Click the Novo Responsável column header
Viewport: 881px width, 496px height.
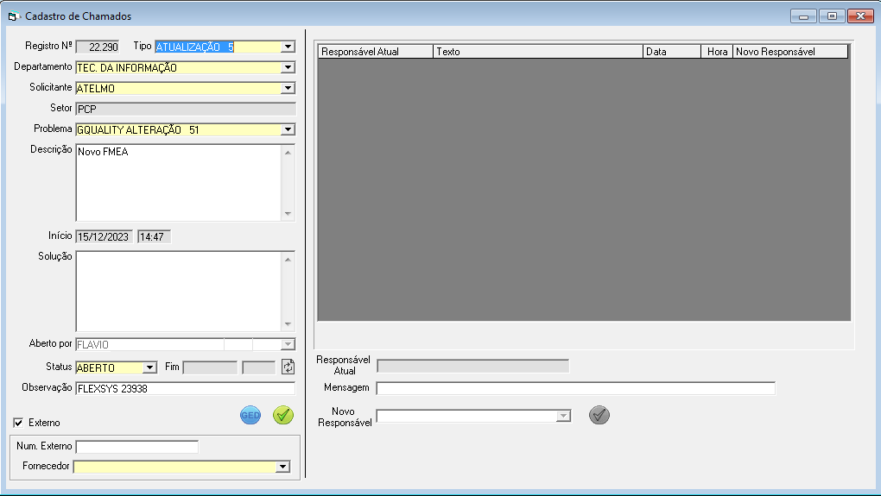tap(790, 52)
